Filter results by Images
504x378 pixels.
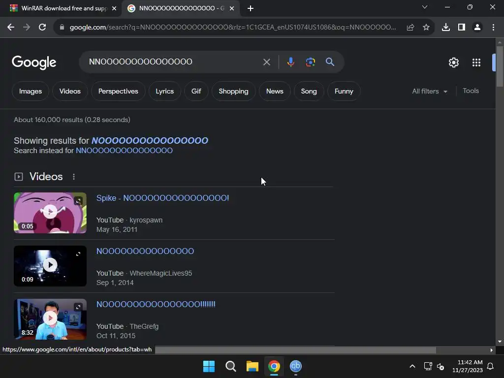click(31, 91)
